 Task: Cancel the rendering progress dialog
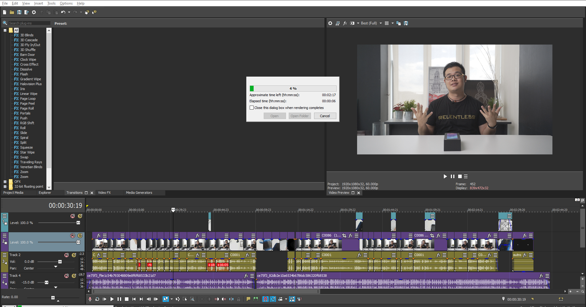325,116
